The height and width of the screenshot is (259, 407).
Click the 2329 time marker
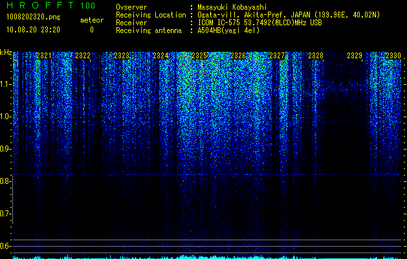355,55
